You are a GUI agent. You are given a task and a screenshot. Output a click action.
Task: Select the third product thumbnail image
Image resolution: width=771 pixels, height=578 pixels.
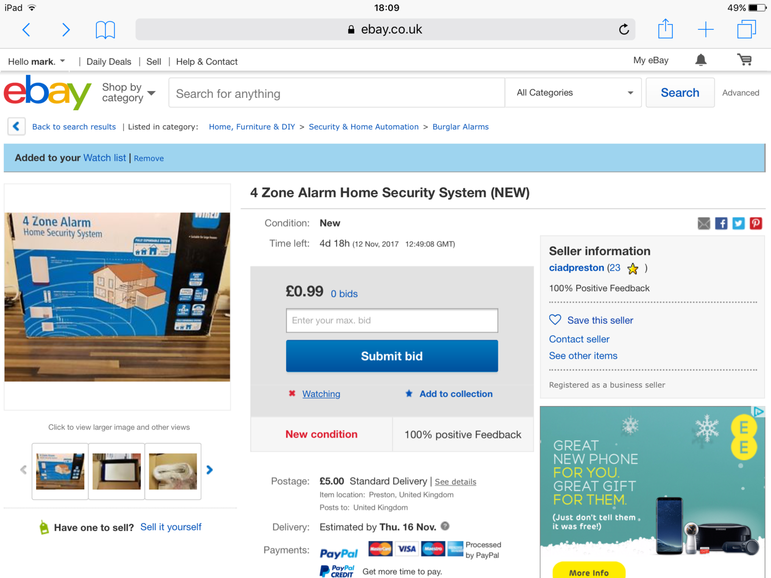pyautogui.click(x=173, y=471)
